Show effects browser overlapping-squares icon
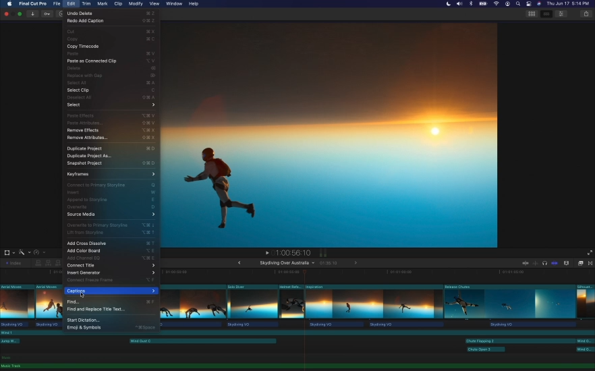This screenshot has height=371, width=595. click(580, 263)
